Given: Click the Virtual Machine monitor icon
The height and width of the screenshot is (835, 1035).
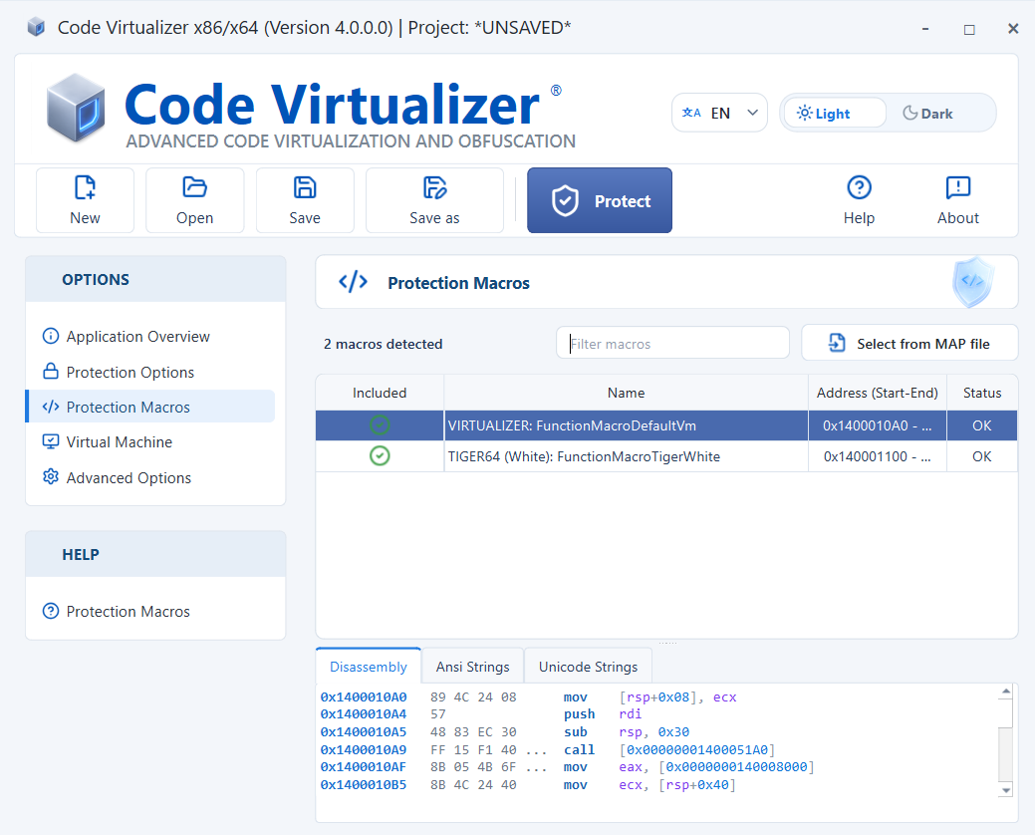Looking at the screenshot, I should point(50,441).
